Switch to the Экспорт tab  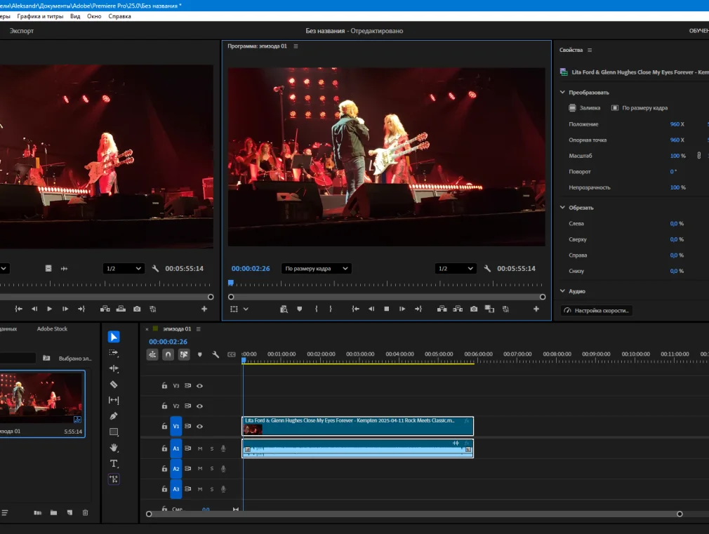(x=21, y=31)
